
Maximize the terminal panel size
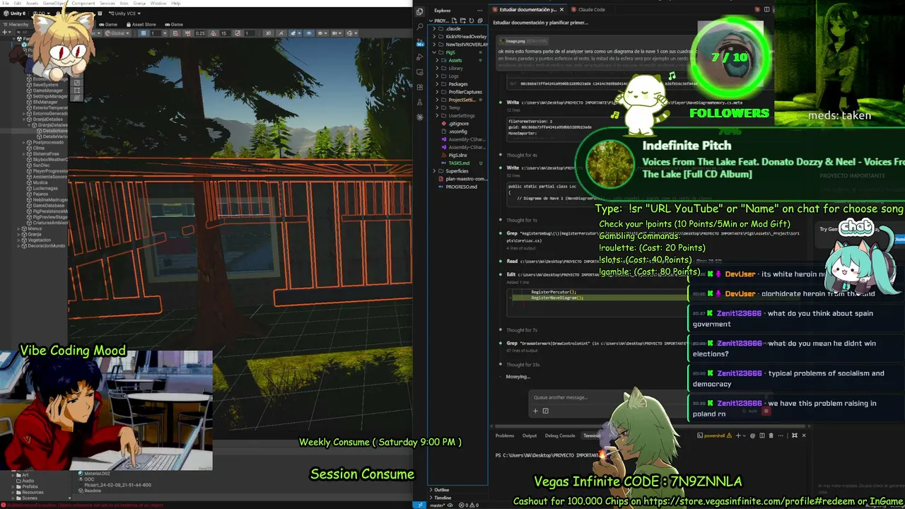coord(795,435)
